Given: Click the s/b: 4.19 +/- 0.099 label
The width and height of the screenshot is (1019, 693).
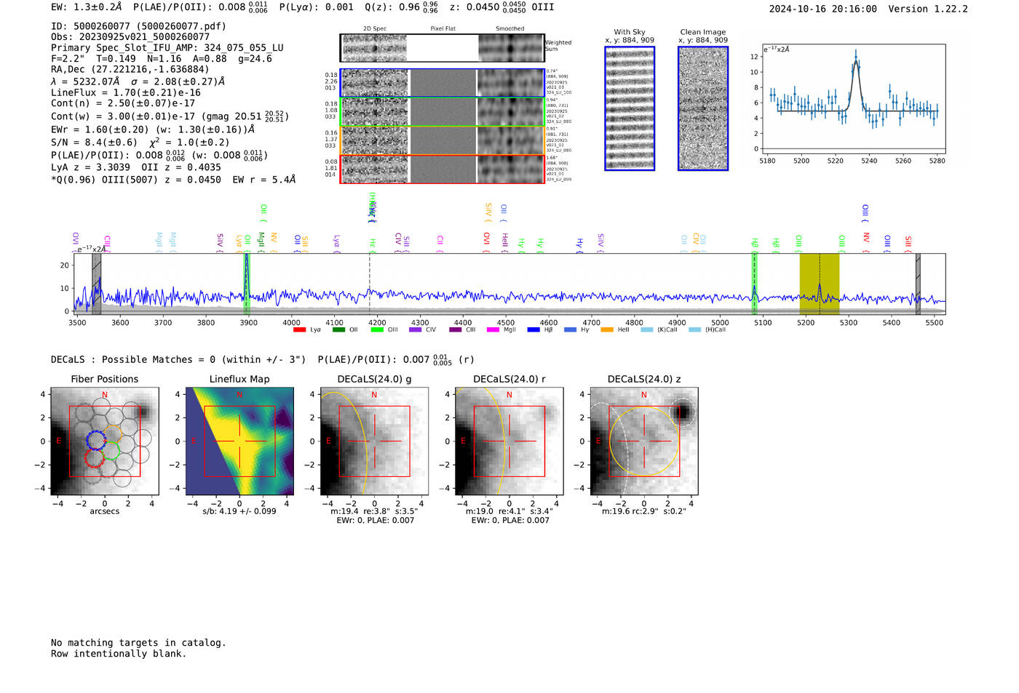Looking at the screenshot, I should coord(239,511).
